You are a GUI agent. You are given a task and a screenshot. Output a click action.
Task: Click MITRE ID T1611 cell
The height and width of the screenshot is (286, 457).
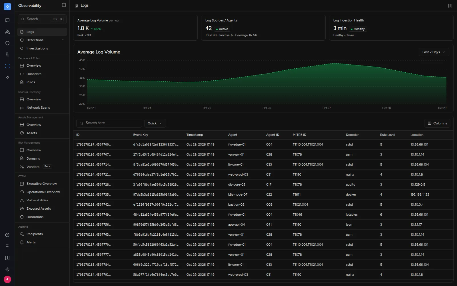[296, 194]
